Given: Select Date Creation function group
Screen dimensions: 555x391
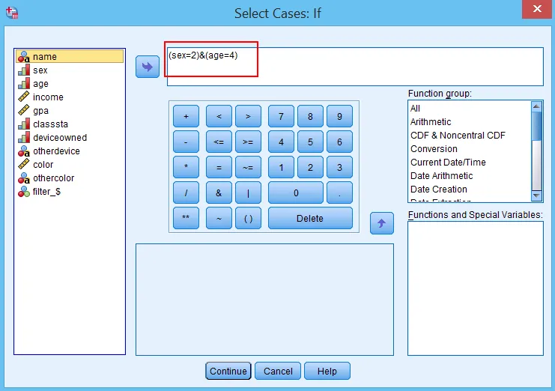Looking at the screenshot, I should click(470, 189).
